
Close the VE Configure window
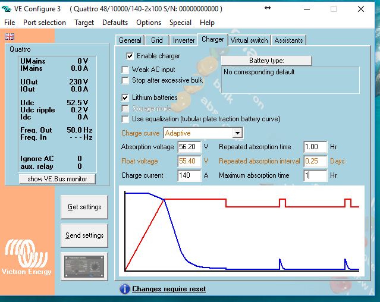pos(361,9)
